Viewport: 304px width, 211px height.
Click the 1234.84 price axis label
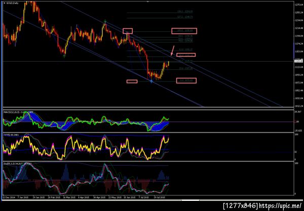coord(299,20)
